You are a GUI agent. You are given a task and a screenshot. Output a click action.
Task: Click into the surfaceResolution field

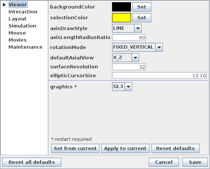(129, 67)
